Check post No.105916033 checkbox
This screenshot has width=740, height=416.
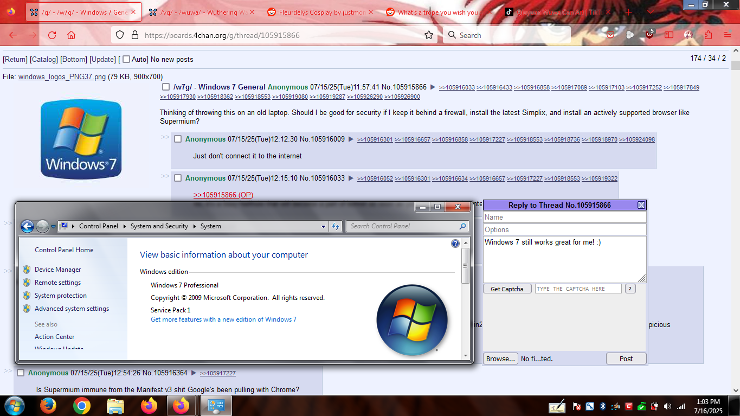pos(178,178)
